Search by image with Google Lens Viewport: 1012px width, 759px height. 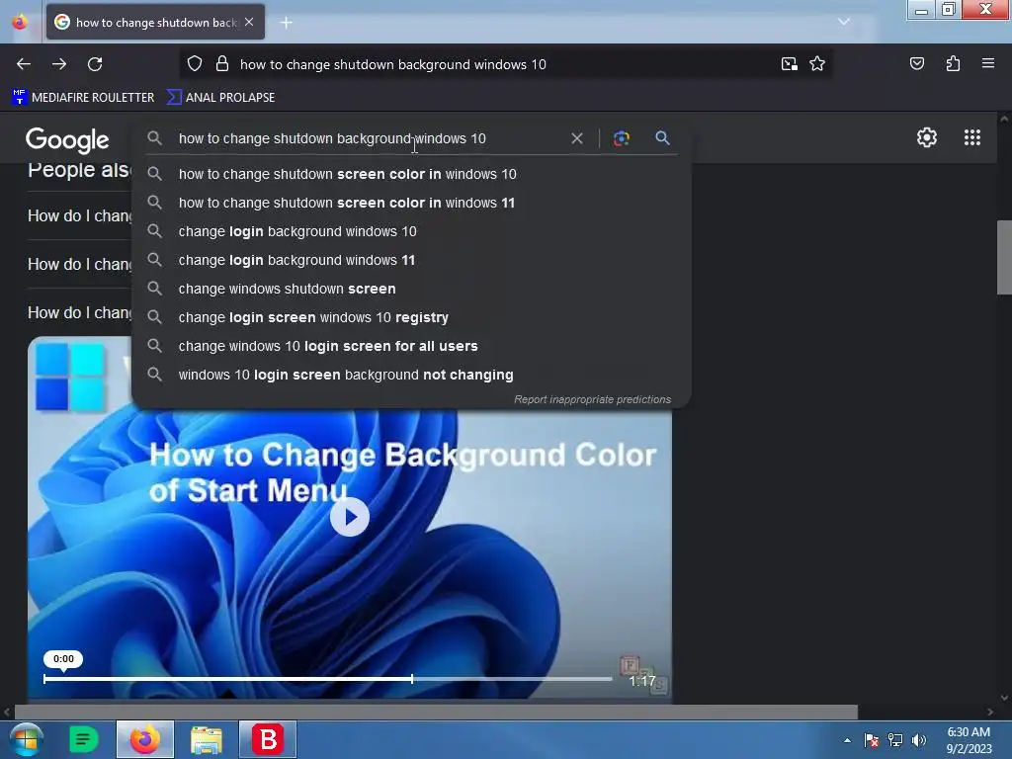coord(621,138)
